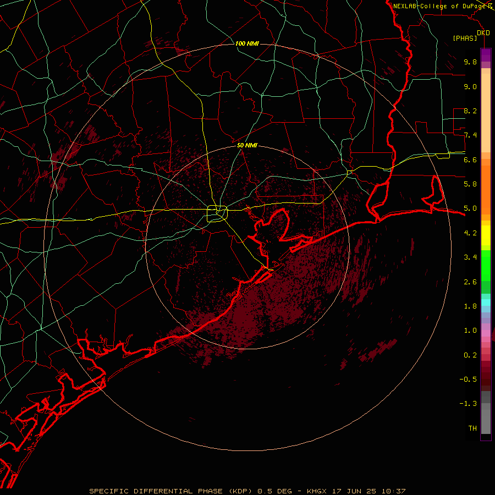The image size is (495, 495).
Task: Click the orange band beside the 5.8 value
Action: click(486, 190)
